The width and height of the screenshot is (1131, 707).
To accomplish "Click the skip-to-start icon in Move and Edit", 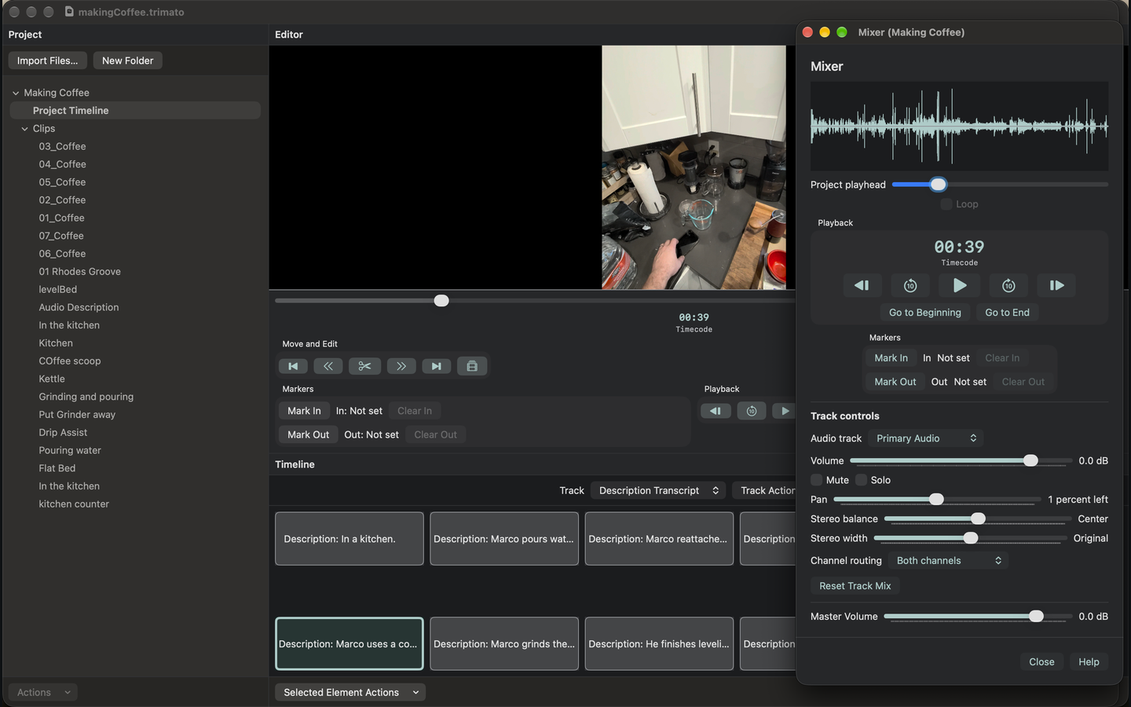I will click(293, 366).
